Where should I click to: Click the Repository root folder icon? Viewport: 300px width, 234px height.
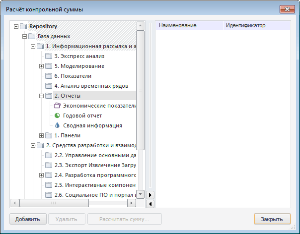coord(23,26)
